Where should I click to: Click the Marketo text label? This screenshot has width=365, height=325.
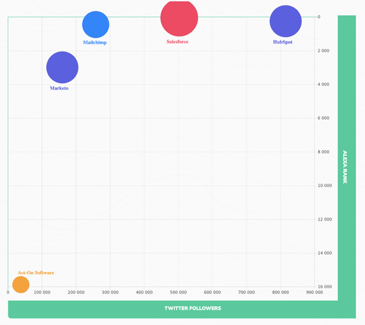59,89
